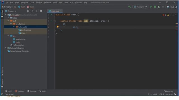Hide the Project tool window
This screenshot has height=100, width=179.
[x=45, y=11]
